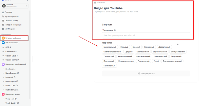The image size is (201, 106).
Task: Click the Генерировать button
Action: pos(146,74)
